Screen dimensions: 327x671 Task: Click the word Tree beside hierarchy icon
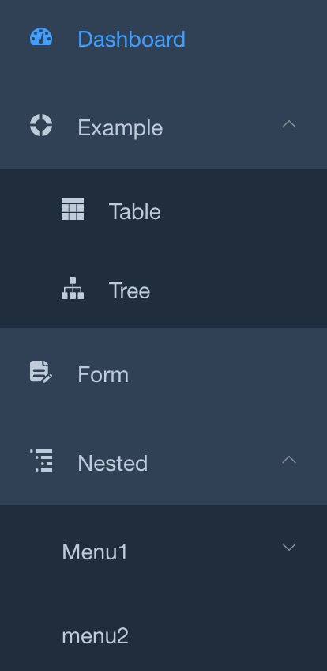[130, 291]
